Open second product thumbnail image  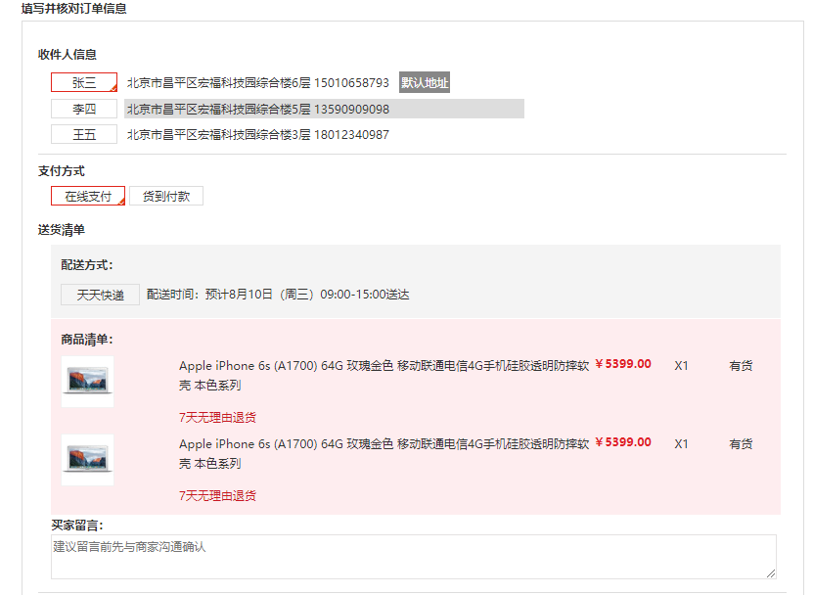coord(87,460)
